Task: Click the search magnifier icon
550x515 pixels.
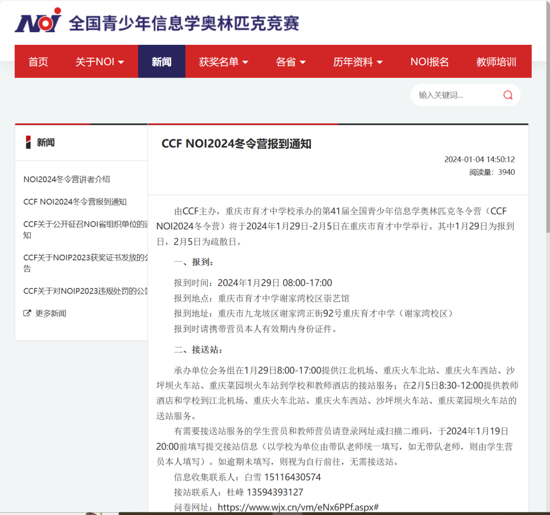Action: point(508,95)
